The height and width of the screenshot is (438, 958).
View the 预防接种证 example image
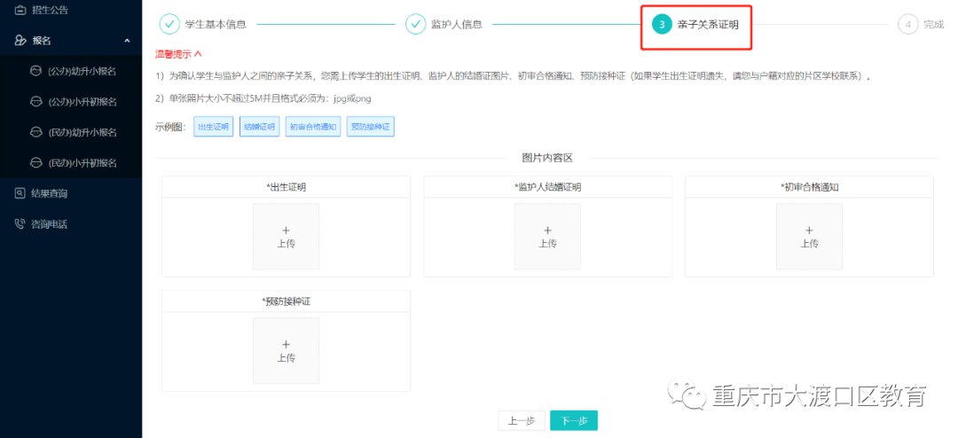tap(370, 127)
